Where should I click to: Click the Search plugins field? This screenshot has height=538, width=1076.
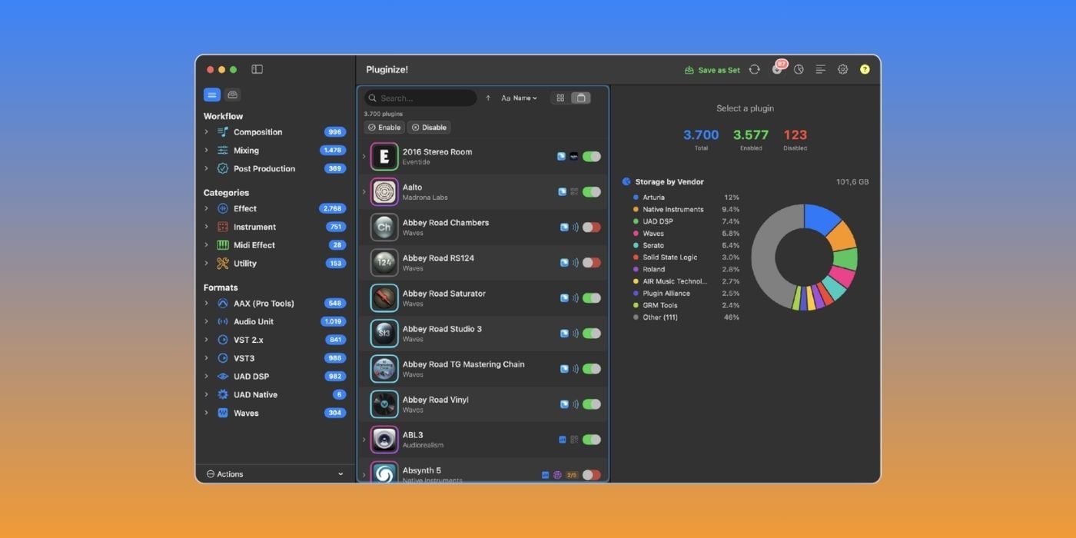[420, 98]
